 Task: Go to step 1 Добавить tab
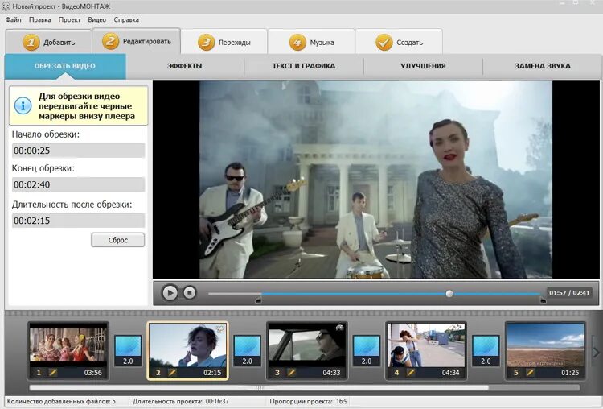(48, 42)
